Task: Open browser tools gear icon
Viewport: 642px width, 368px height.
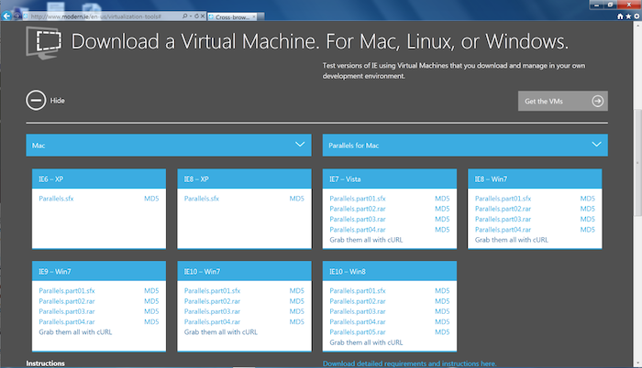Action: click(x=636, y=16)
